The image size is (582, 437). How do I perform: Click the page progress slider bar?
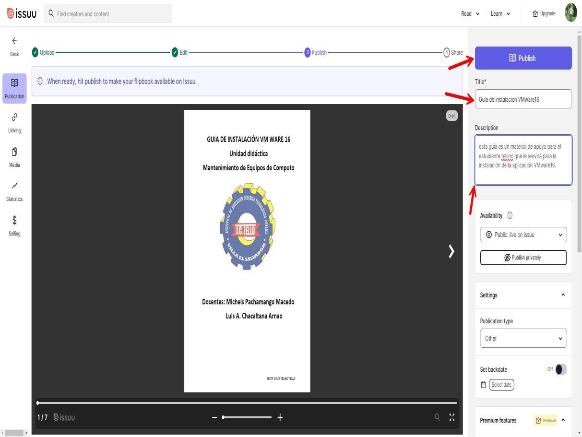point(247,403)
